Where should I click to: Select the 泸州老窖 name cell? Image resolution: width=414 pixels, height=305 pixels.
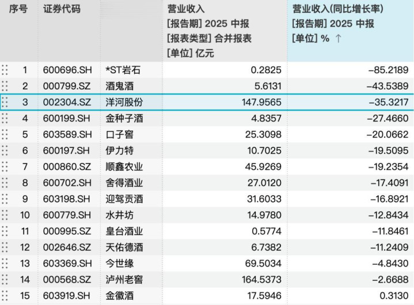coord(124,280)
